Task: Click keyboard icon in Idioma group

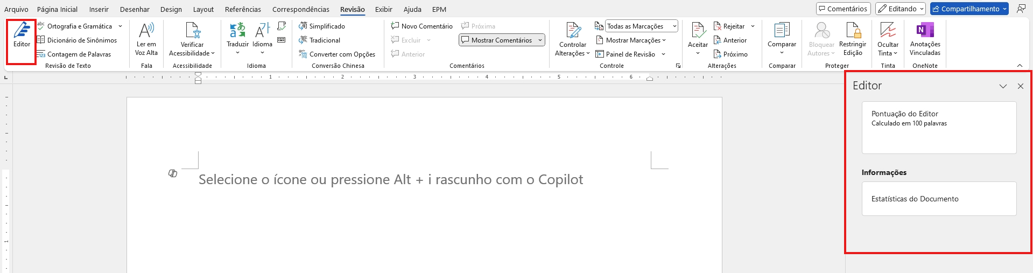Action: coord(282,40)
